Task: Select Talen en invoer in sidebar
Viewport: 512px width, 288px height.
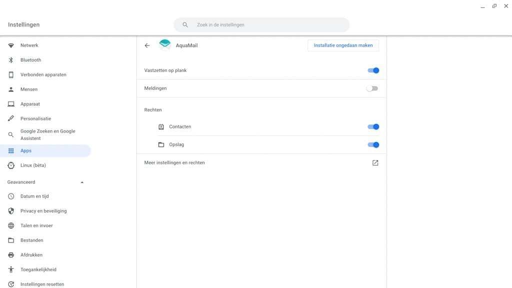Action: pyautogui.click(x=36, y=226)
